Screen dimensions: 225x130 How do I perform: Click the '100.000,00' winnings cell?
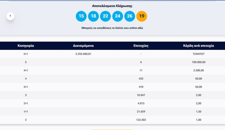pyautogui.click(x=198, y=62)
